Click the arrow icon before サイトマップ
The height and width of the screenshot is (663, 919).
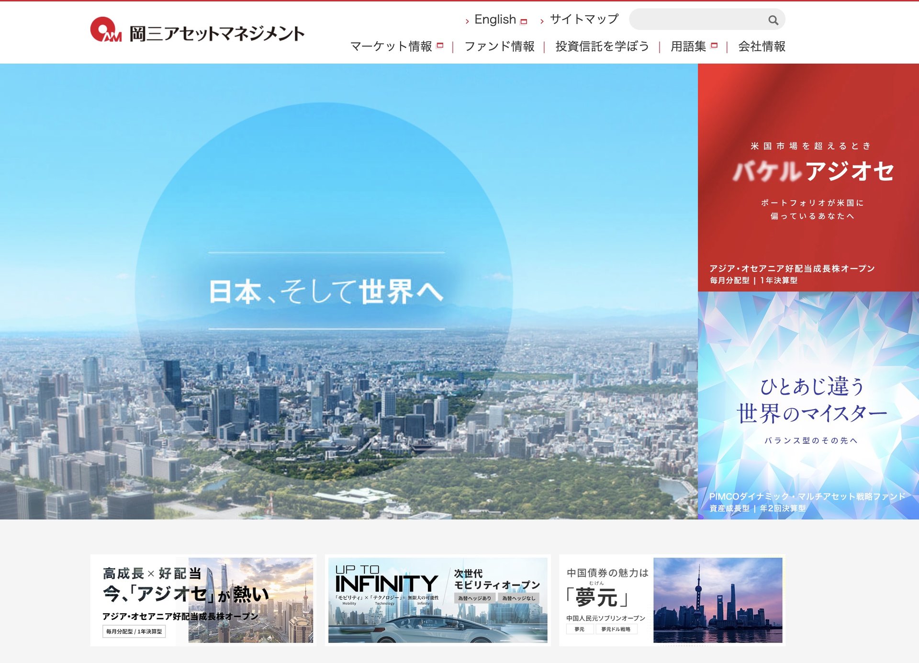point(541,21)
